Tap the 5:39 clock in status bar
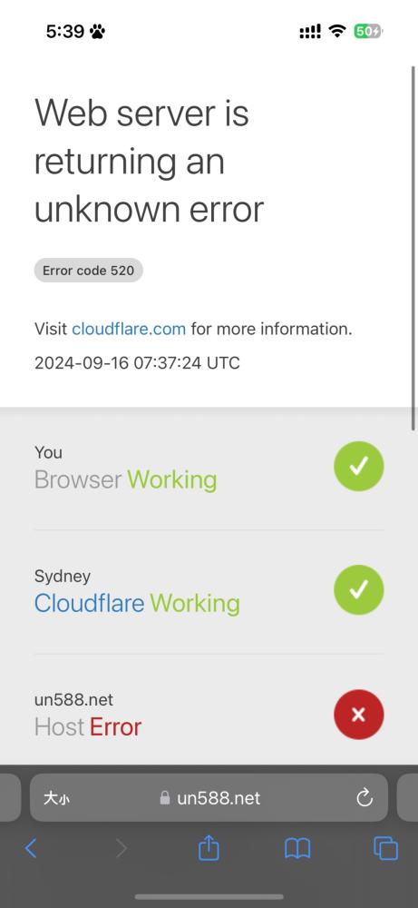 (x=64, y=31)
